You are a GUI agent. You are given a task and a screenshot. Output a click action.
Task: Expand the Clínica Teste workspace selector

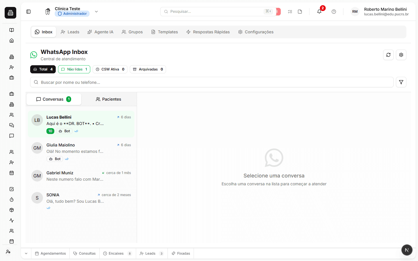tap(96, 12)
